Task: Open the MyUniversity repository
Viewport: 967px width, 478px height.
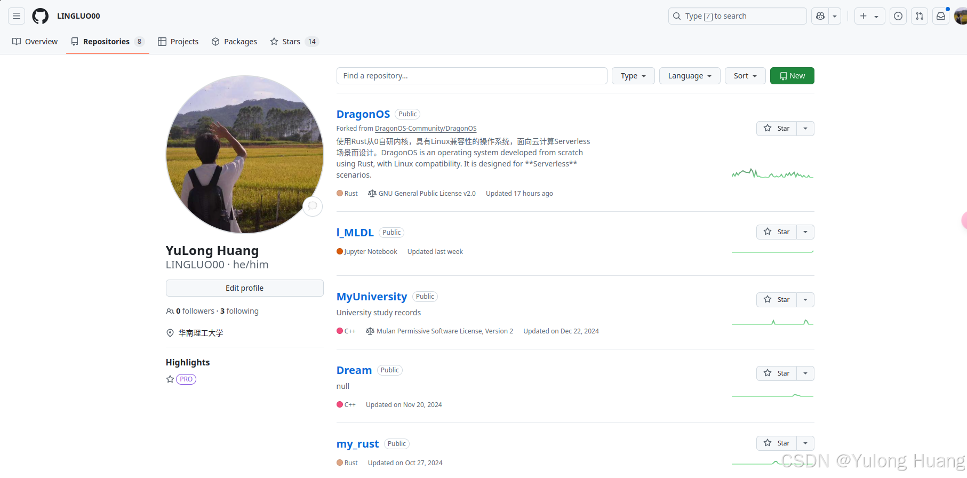Action: click(x=372, y=297)
